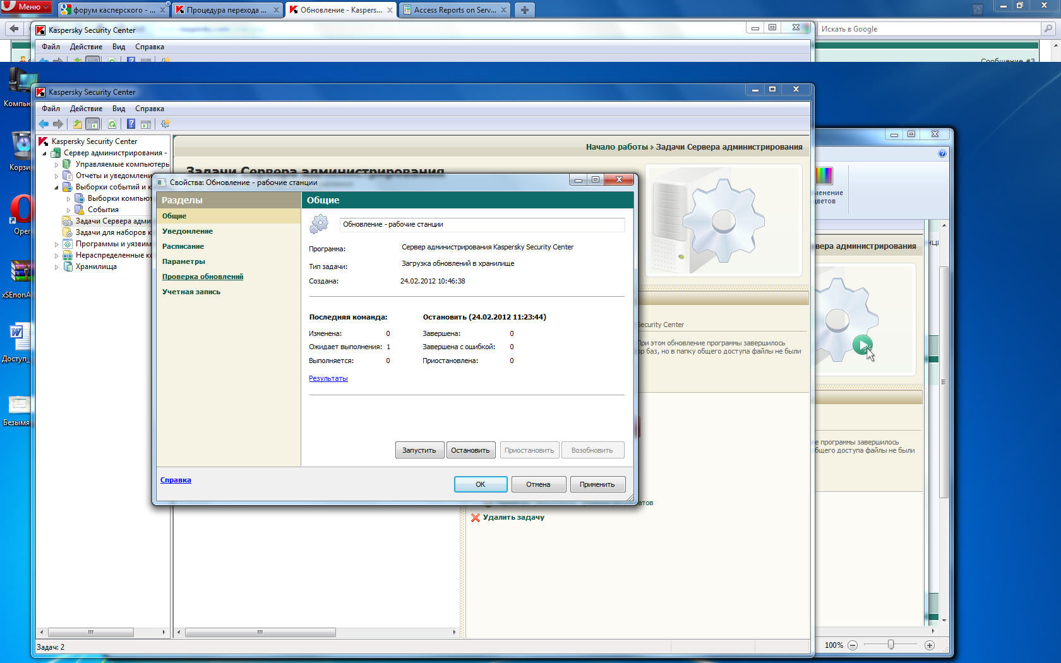The height and width of the screenshot is (663, 1061).
Task: Click the zoom out minus icon in Paint
Action: tap(853, 645)
